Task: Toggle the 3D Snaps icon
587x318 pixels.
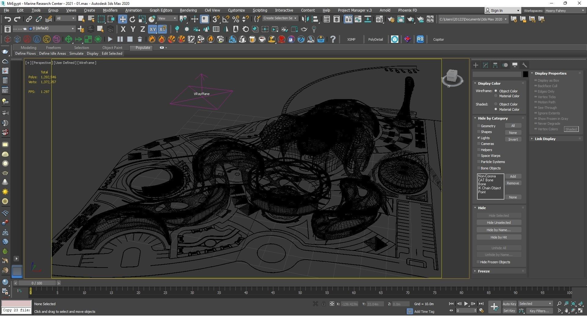Action: (x=216, y=19)
